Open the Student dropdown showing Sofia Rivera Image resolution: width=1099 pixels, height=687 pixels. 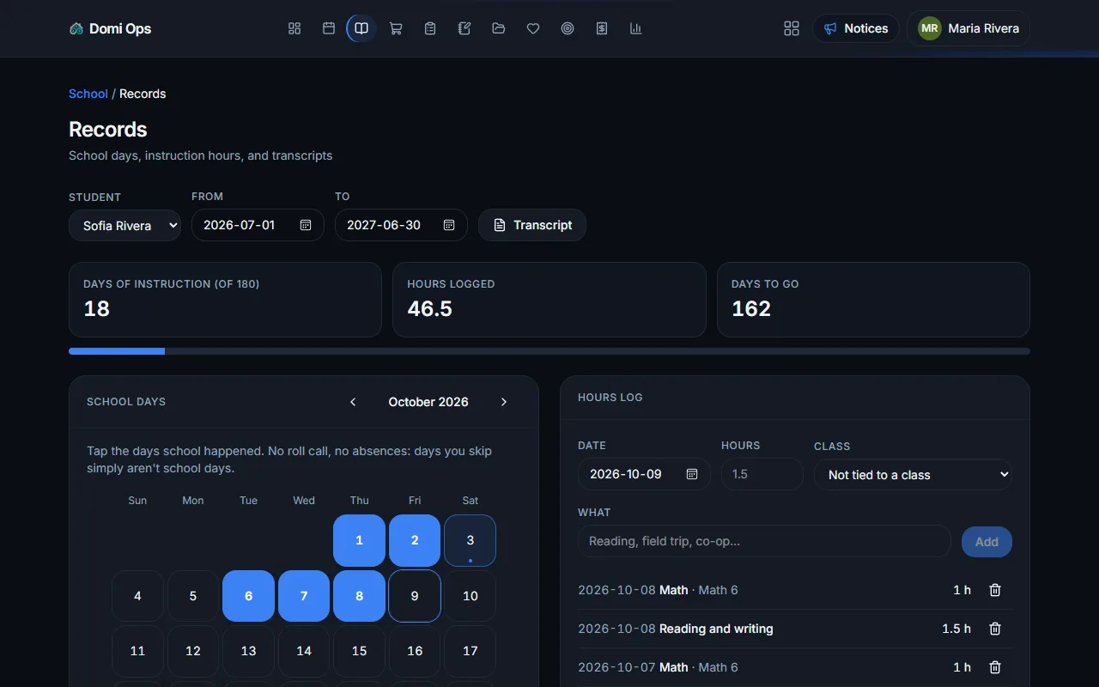pos(124,225)
